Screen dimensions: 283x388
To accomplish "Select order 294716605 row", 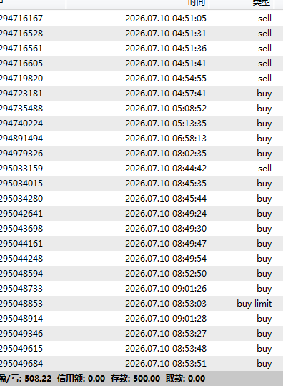I will (x=141, y=64).
